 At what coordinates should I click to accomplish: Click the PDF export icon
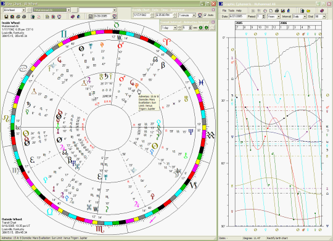coord(39,17)
